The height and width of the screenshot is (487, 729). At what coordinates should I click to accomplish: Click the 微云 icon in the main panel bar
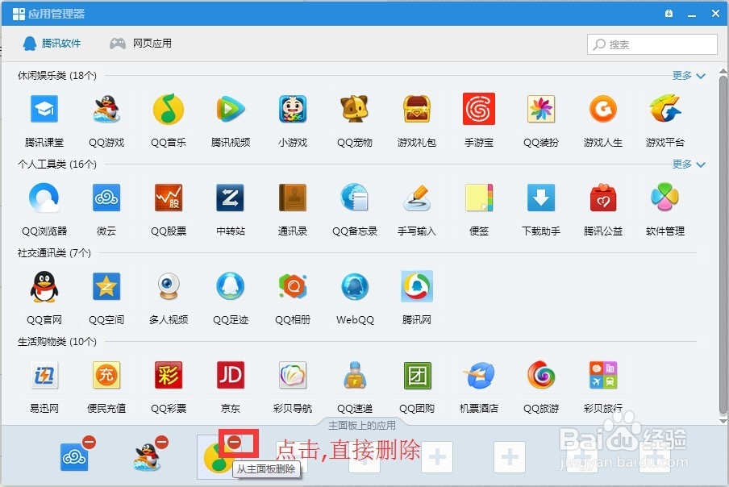(x=74, y=457)
